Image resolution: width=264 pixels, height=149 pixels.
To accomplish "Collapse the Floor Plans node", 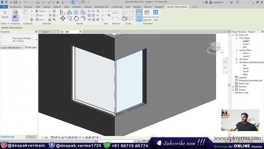I will coord(236,38).
